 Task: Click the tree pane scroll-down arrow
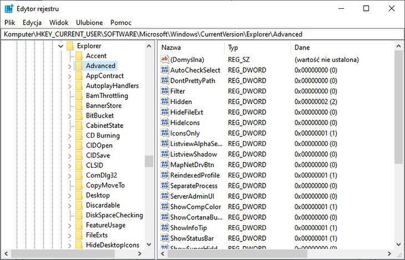pyautogui.click(x=149, y=245)
